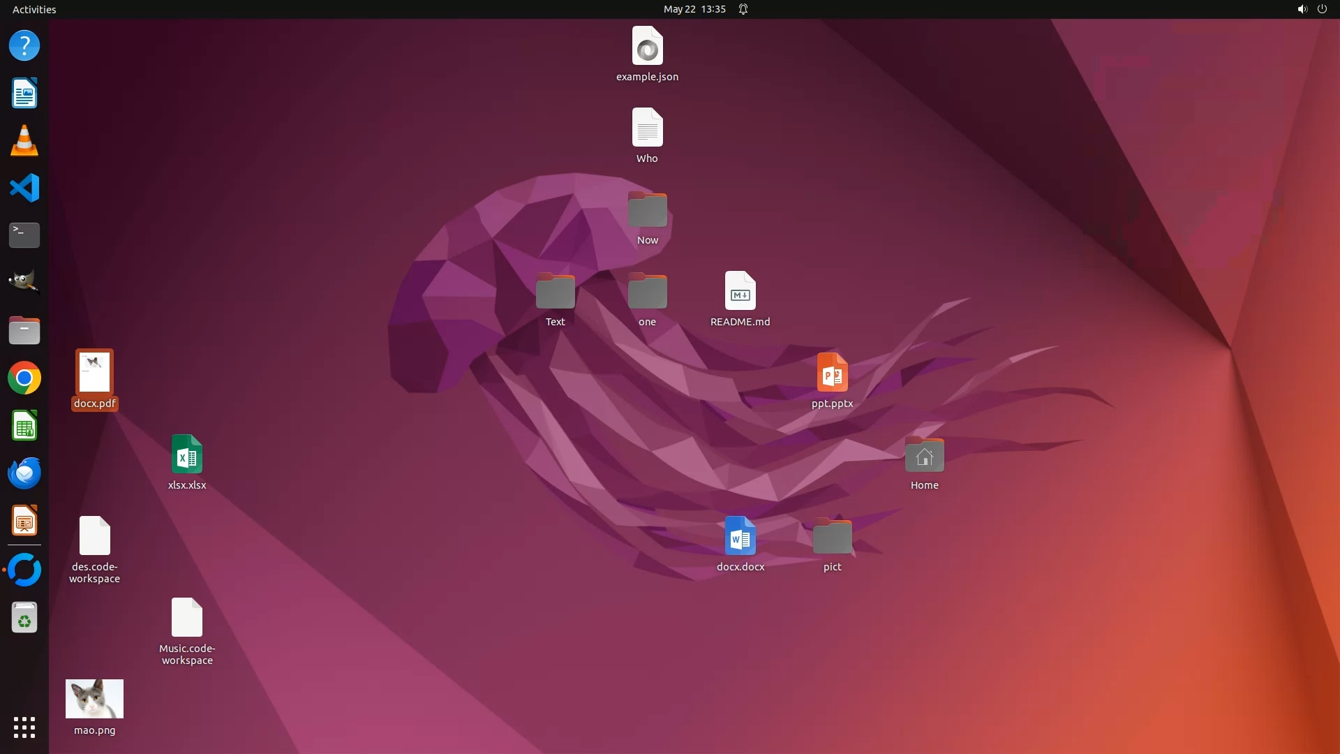This screenshot has height=754, width=1340.
Task: Open LibreOffice Calc dock icon
Action: coord(24,426)
